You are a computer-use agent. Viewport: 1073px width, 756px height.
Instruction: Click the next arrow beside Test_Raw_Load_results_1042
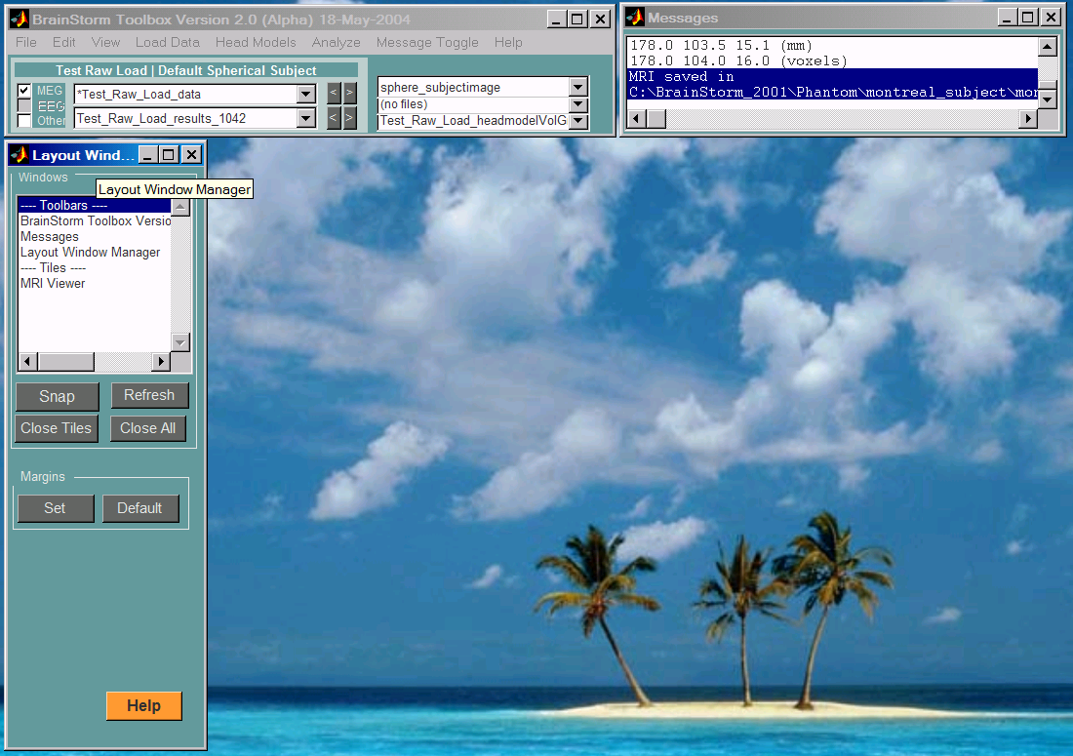click(x=349, y=118)
